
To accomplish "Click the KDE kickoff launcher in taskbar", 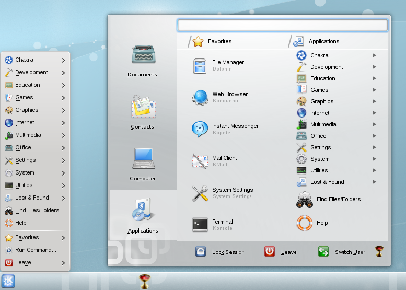I will 8,281.
